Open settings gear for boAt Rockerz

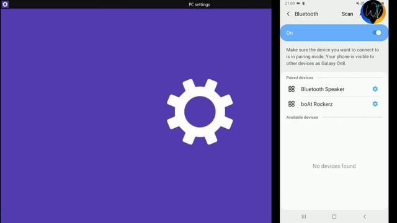375,104
